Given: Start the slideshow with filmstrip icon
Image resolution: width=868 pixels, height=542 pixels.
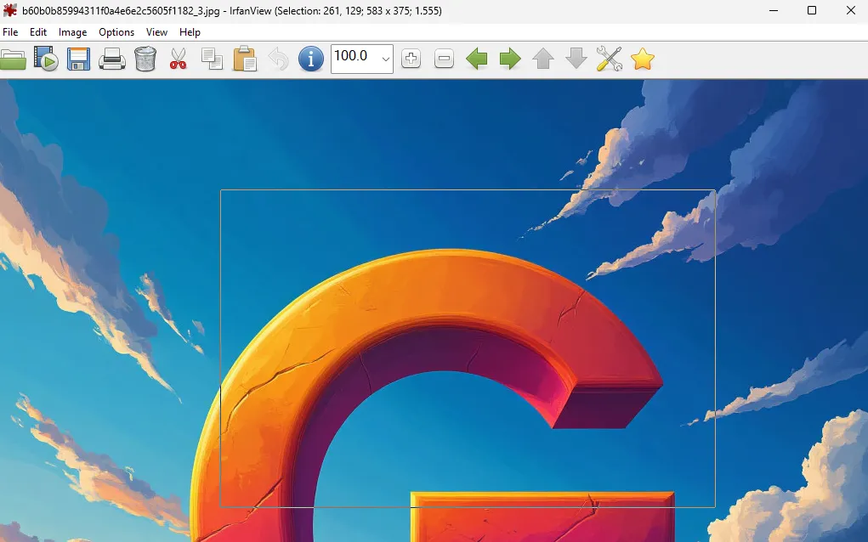Looking at the screenshot, I should click(x=45, y=59).
